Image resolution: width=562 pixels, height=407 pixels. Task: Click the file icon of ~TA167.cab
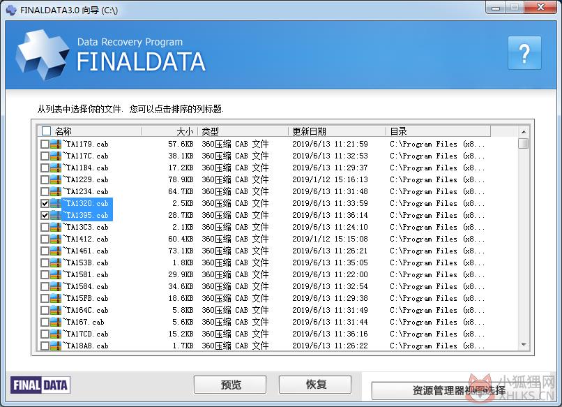[56, 322]
